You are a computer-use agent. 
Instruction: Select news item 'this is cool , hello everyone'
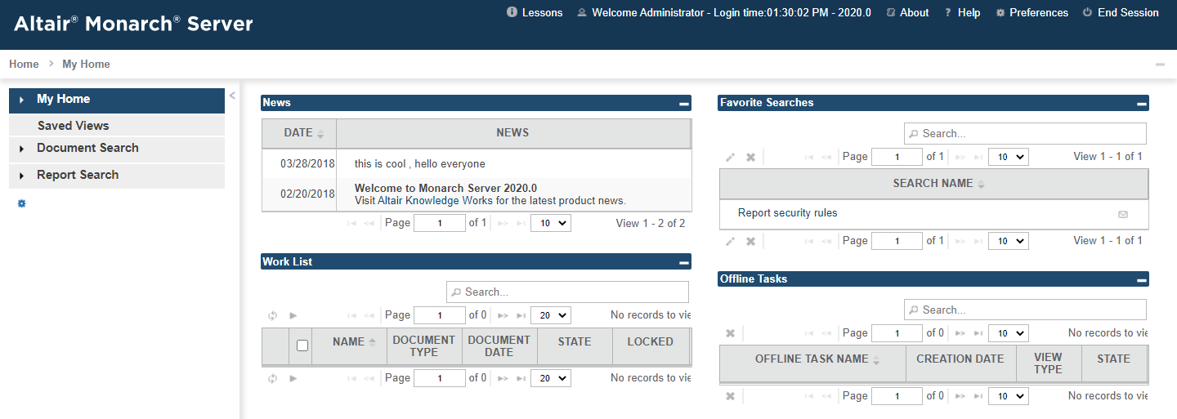click(x=420, y=164)
